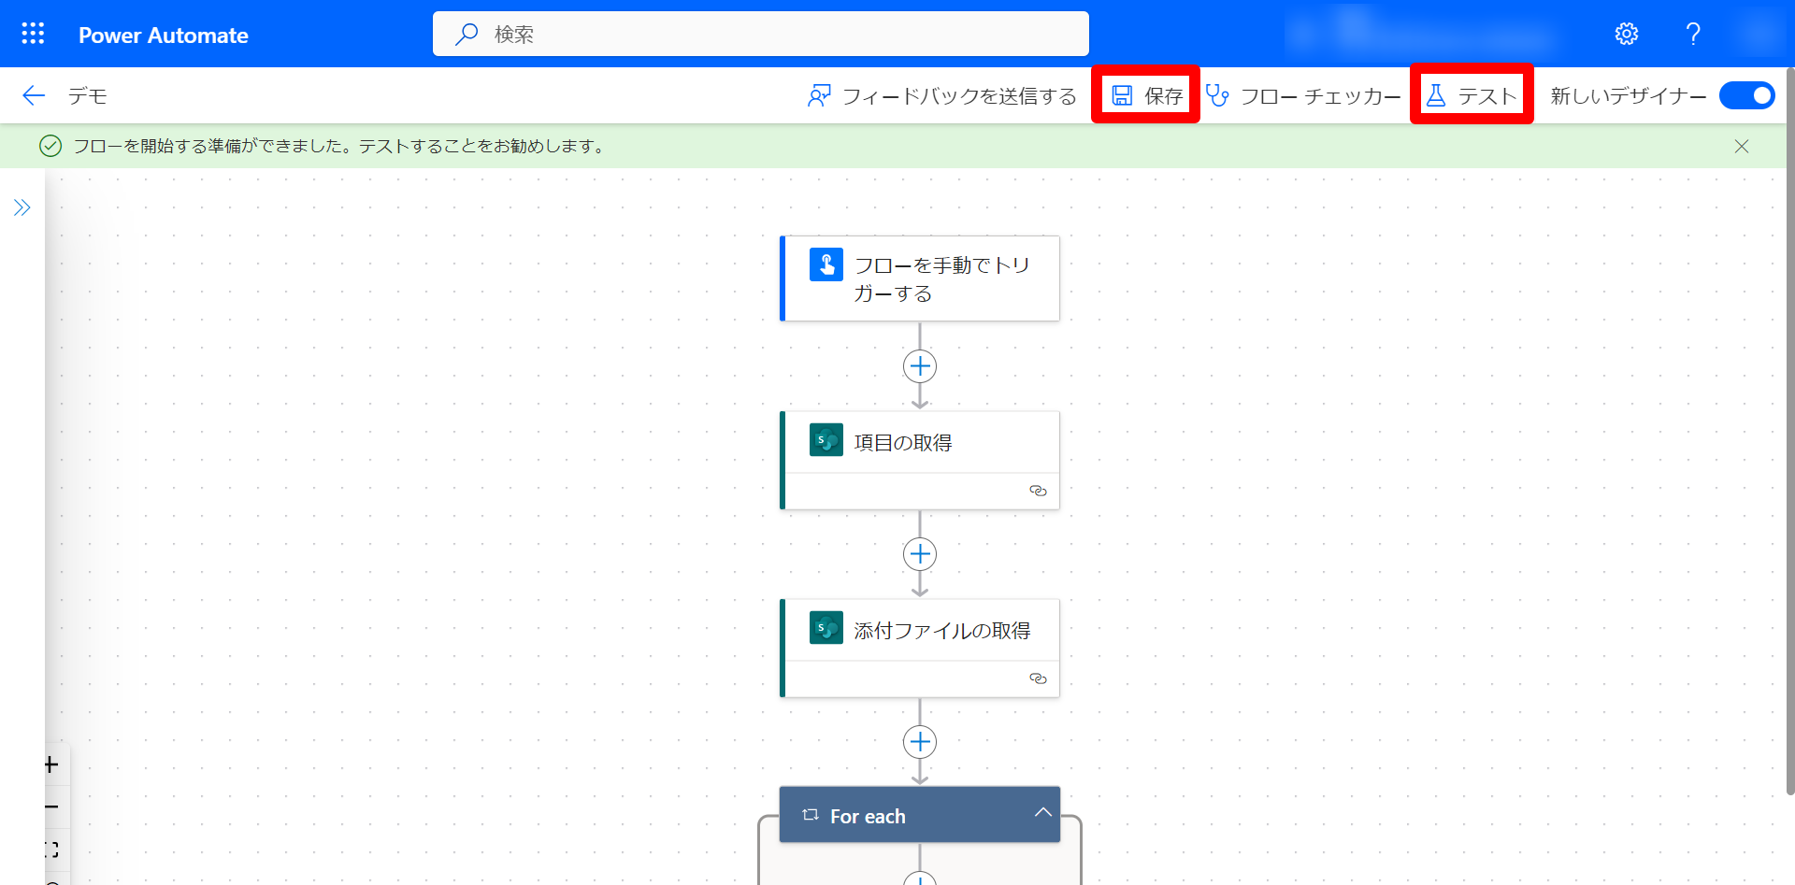Fit the flow to the screen
Viewport: 1795px width, 885px height.
[51, 849]
